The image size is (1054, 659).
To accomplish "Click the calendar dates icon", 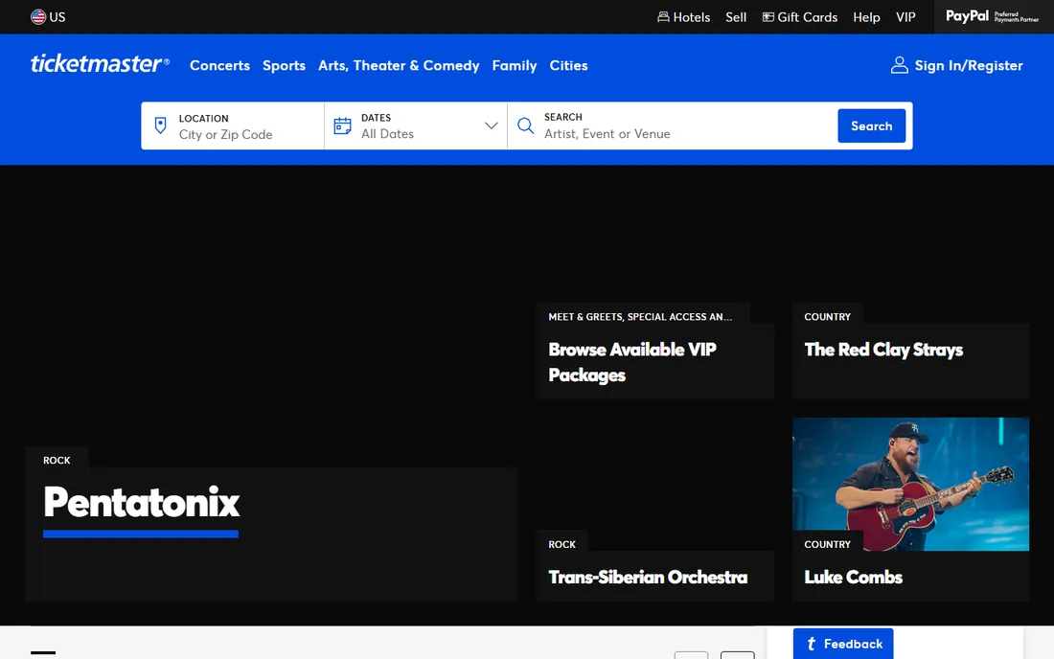I will click(342, 125).
